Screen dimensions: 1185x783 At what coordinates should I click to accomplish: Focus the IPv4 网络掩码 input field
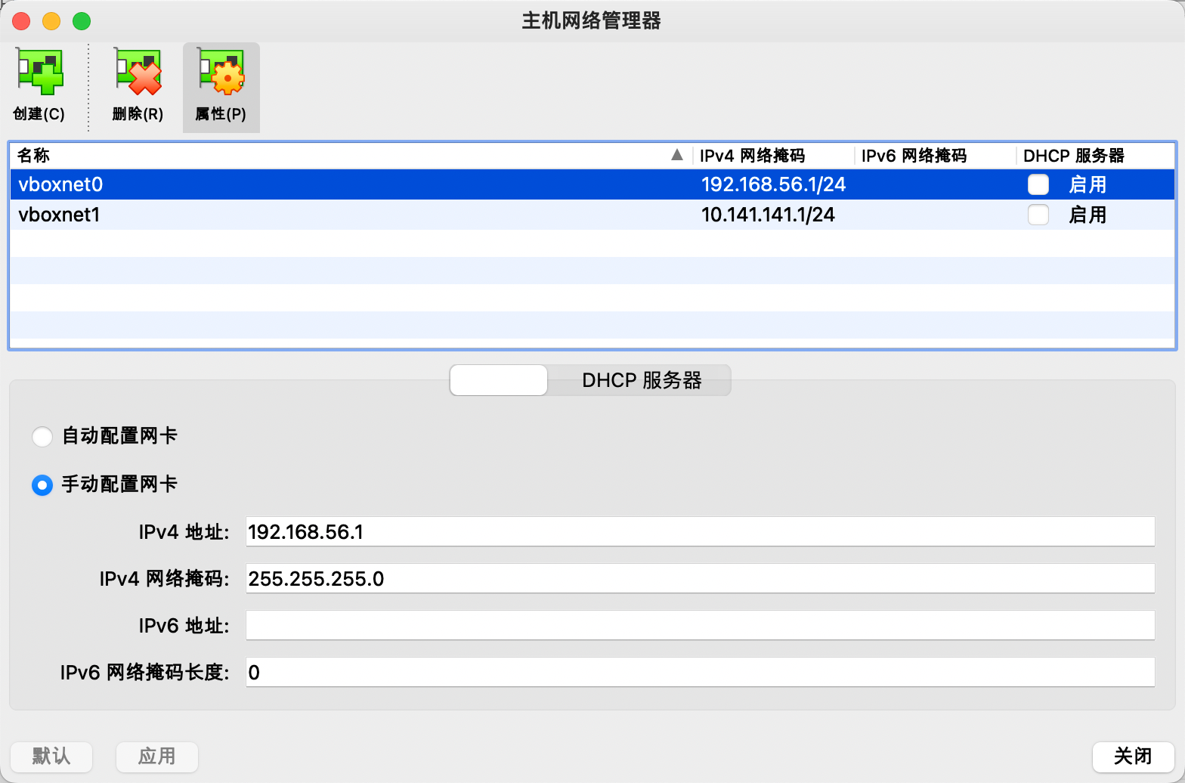[x=701, y=579]
